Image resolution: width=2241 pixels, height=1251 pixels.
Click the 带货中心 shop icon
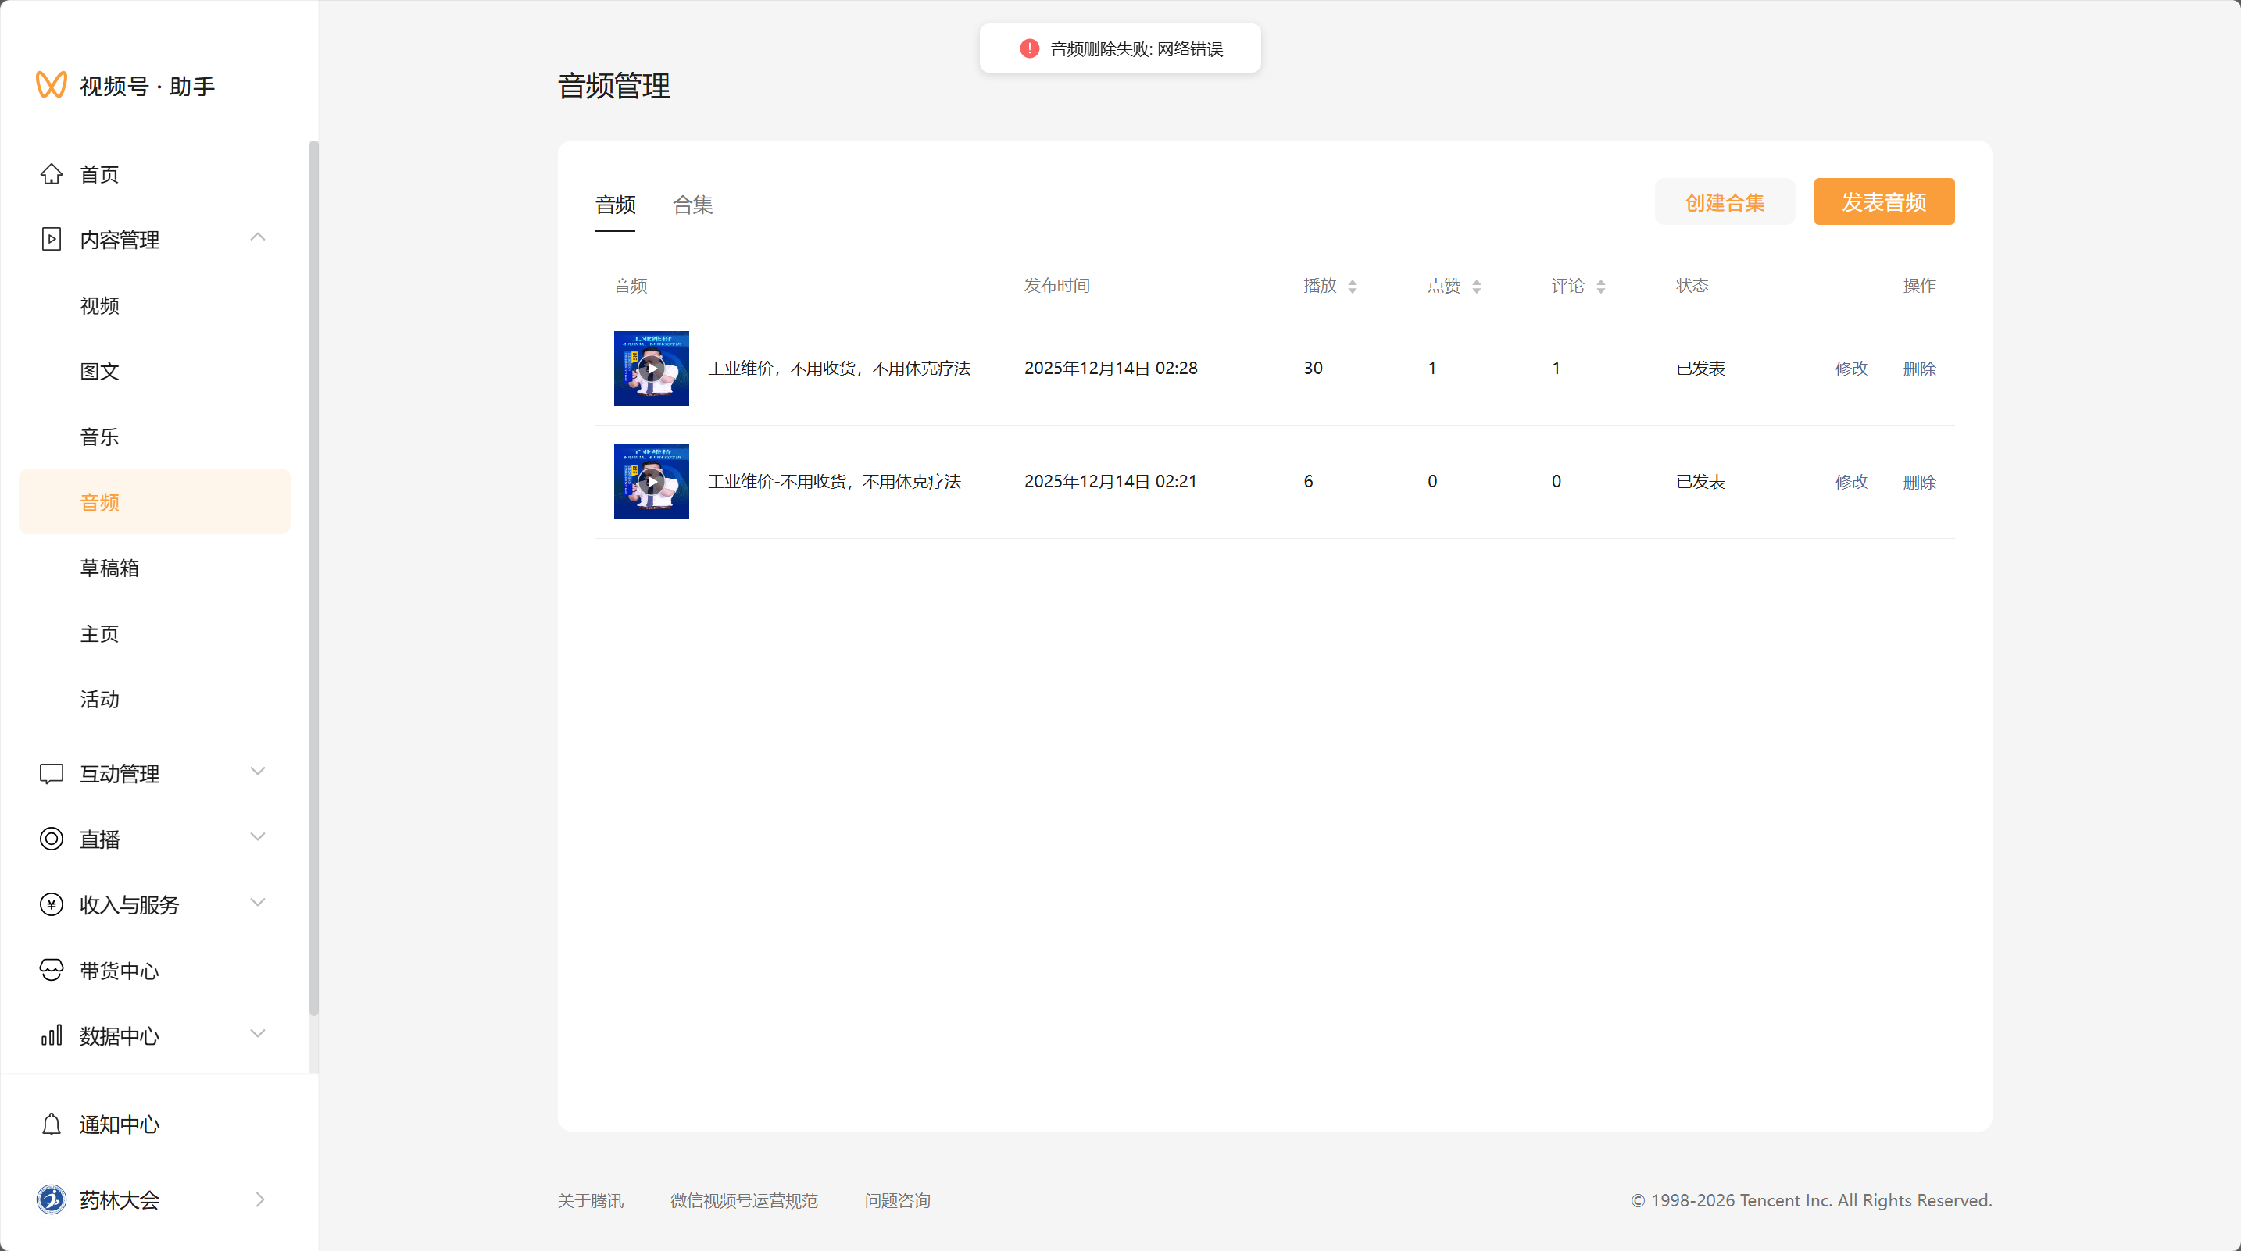[x=52, y=970]
